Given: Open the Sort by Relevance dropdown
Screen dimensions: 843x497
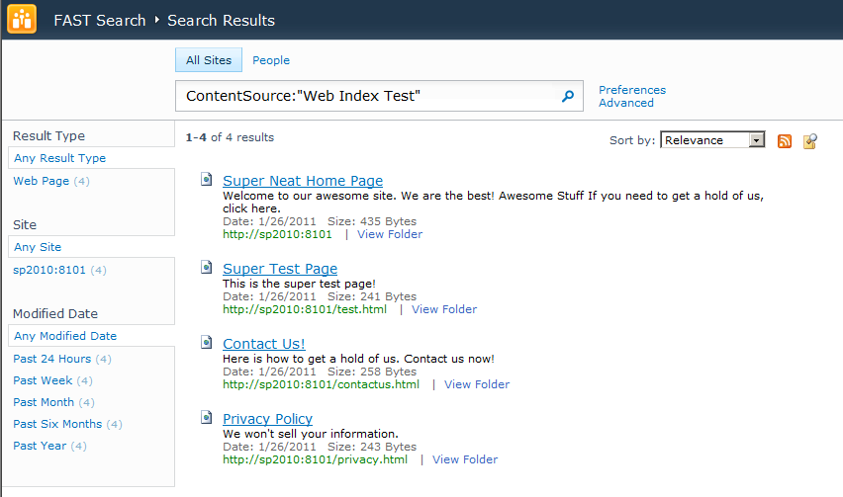Looking at the screenshot, I should [x=712, y=140].
